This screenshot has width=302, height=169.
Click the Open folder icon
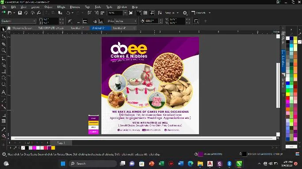coord(9,13)
